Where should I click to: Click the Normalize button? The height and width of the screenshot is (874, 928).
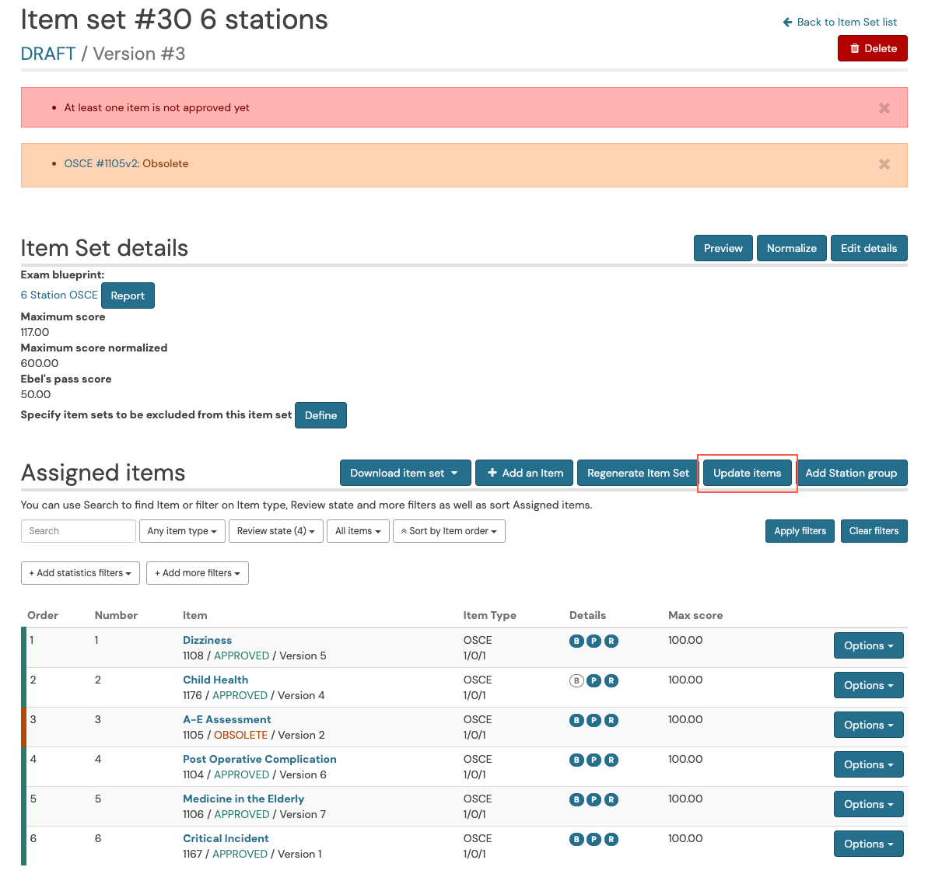coord(792,248)
